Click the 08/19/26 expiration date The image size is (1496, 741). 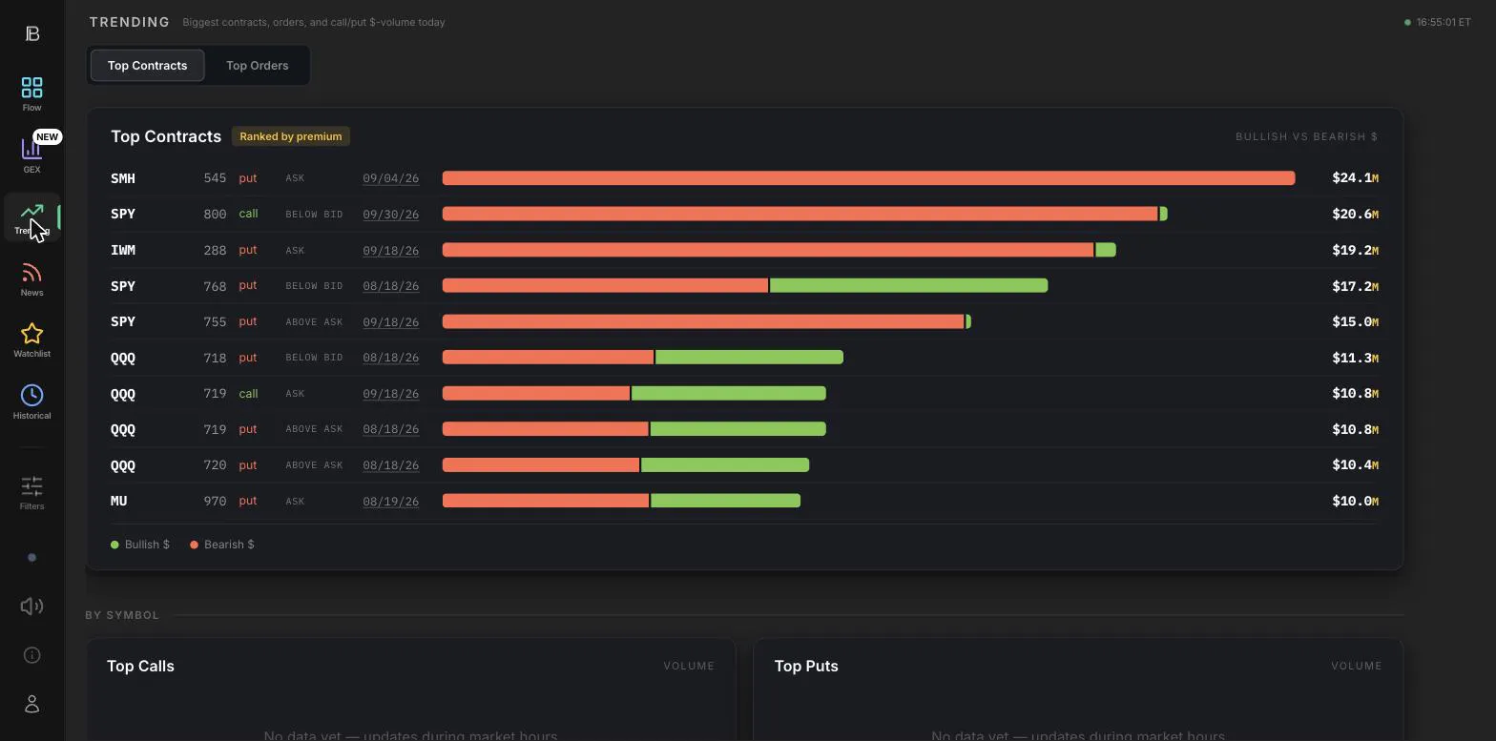[x=390, y=501]
